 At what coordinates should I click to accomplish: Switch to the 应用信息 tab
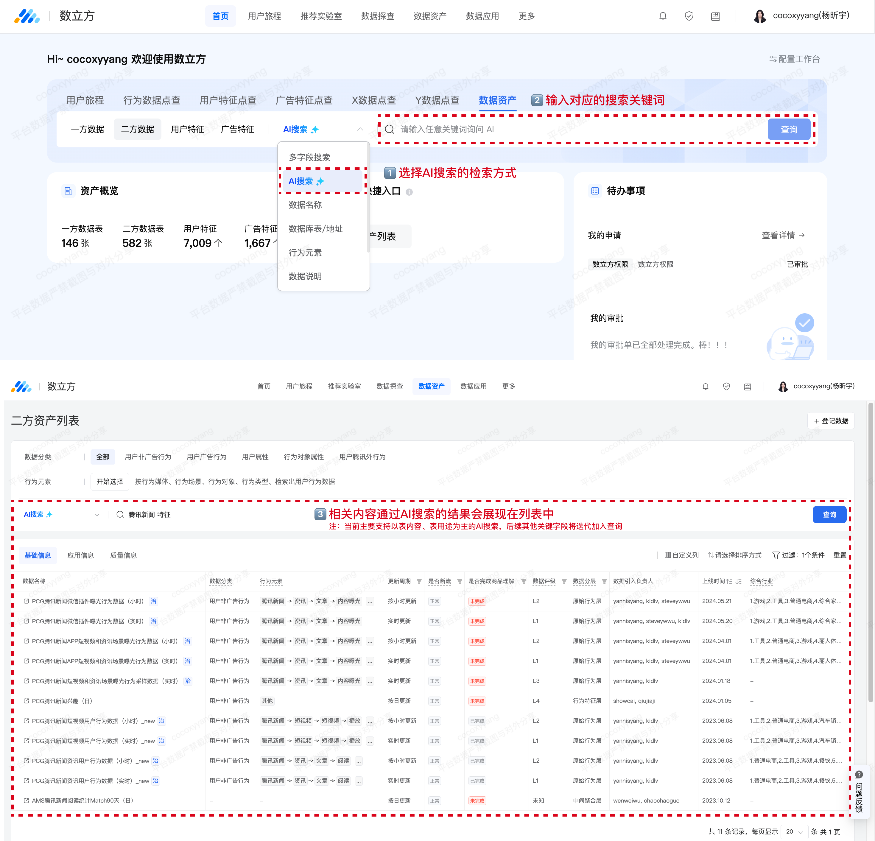pyautogui.click(x=80, y=555)
